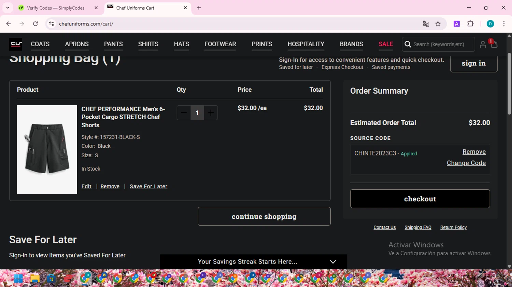Bookmark this page with the star icon
The width and height of the screenshot is (512, 287).
coord(438,24)
